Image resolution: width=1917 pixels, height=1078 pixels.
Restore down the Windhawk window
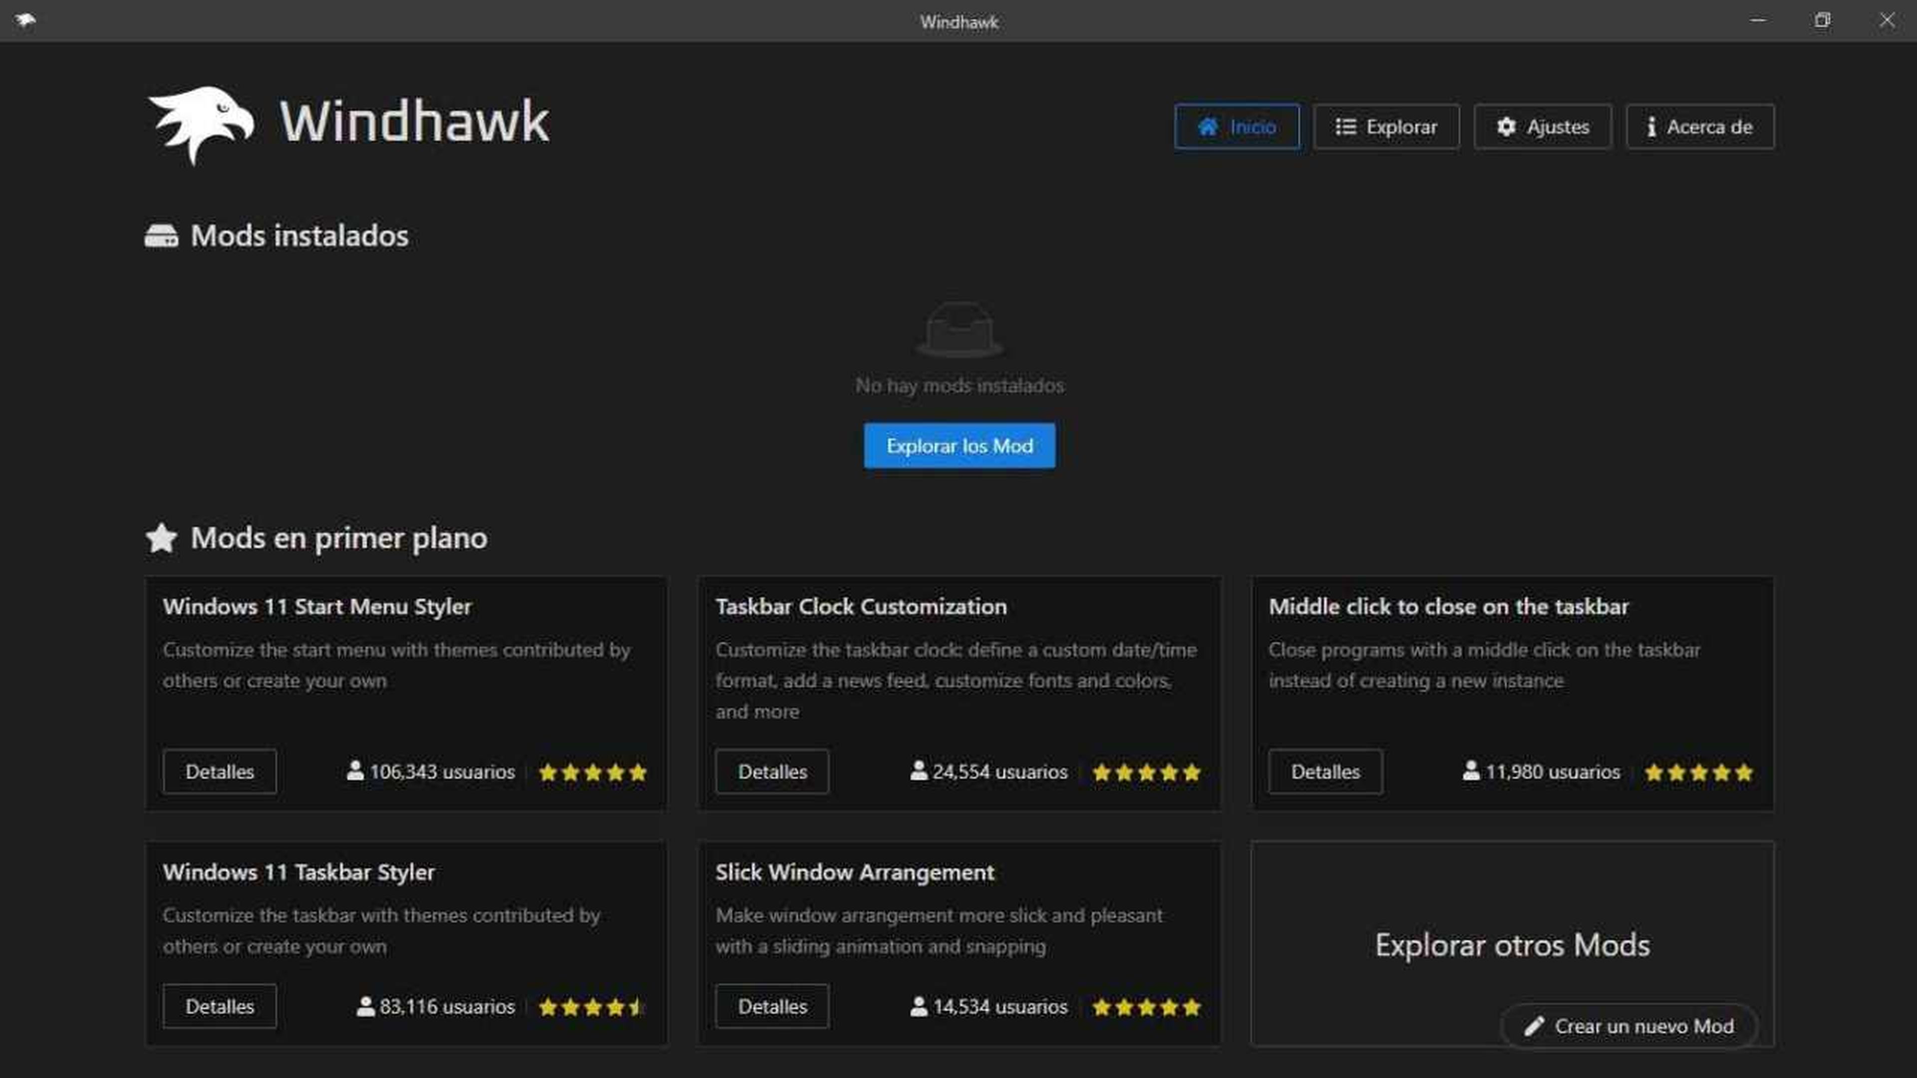pyautogui.click(x=1822, y=20)
